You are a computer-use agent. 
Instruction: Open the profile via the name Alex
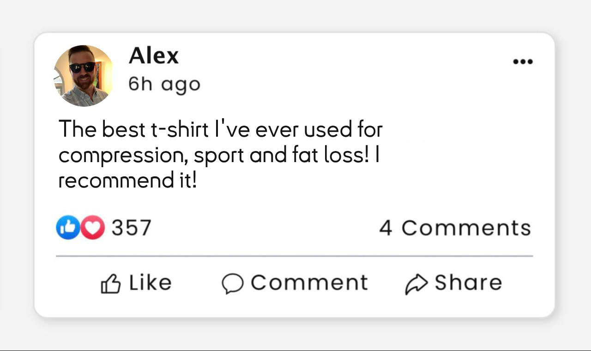pos(153,56)
